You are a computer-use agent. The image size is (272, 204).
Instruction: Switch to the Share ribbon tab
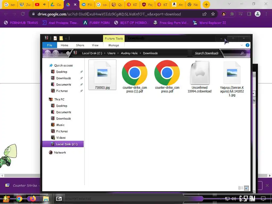click(x=80, y=45)
